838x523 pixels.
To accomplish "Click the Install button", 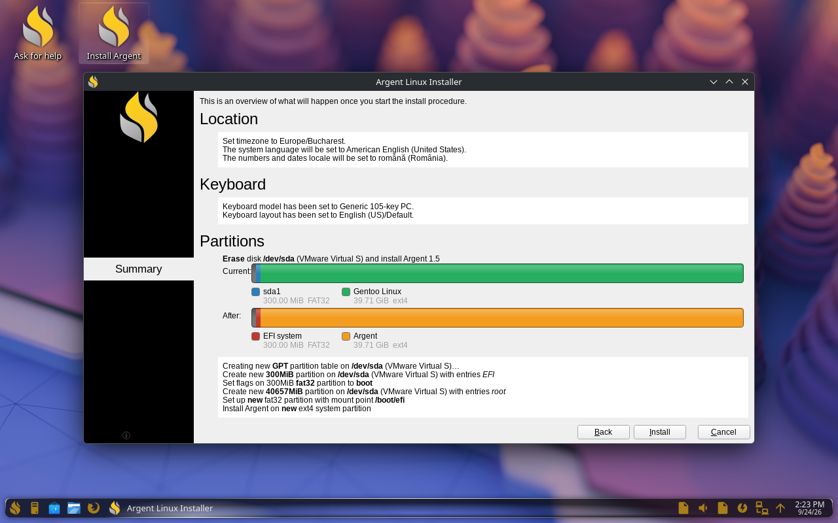I will (660, 432).
